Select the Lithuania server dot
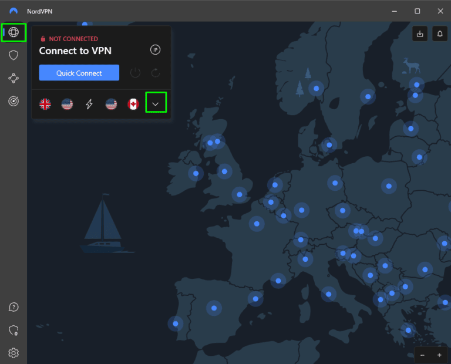 click(x=419, y=157)
